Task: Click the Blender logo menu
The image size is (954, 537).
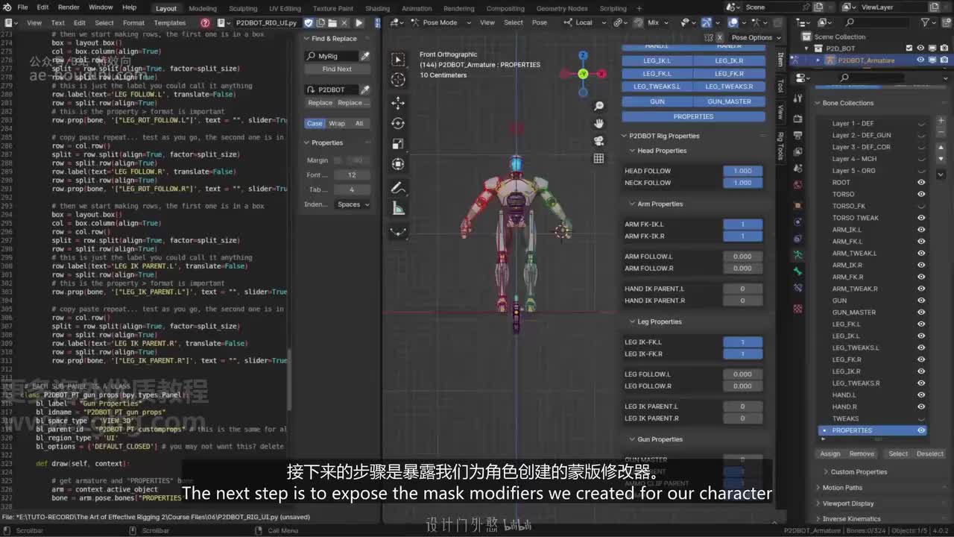Action: pyautogui.click(x=7, y=7)
